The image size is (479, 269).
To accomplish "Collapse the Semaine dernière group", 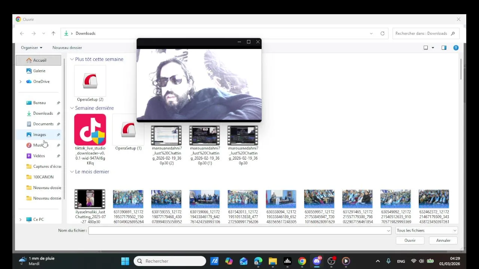I will 72,108.
